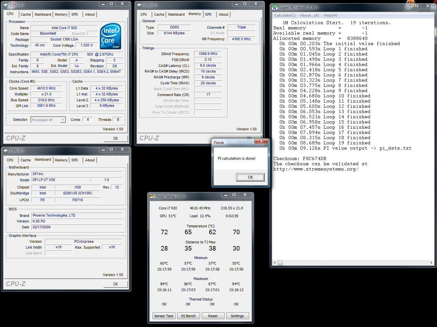Click the first core temperature 72

pyautogui.click(x=164, y=232)
